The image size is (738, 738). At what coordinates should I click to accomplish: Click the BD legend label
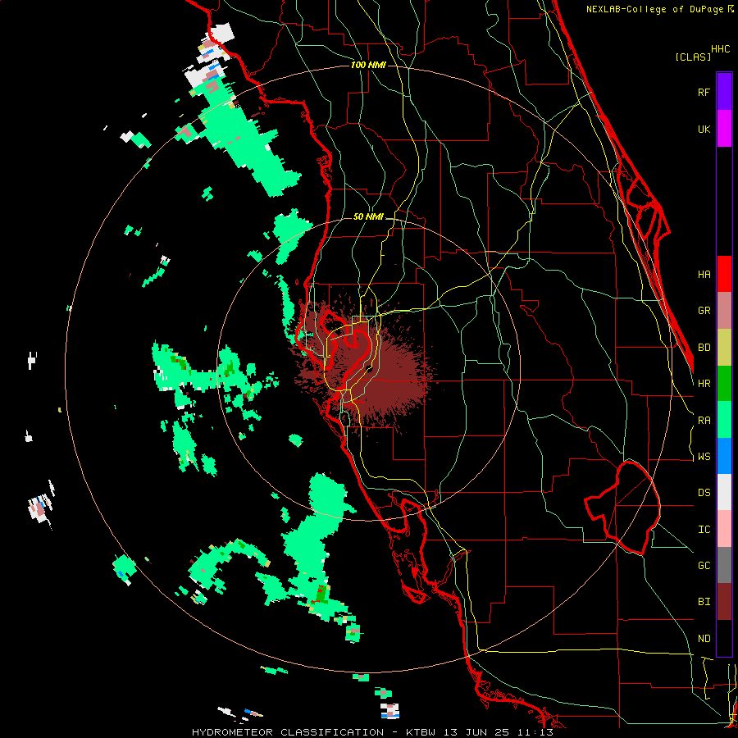coord(704,348)
